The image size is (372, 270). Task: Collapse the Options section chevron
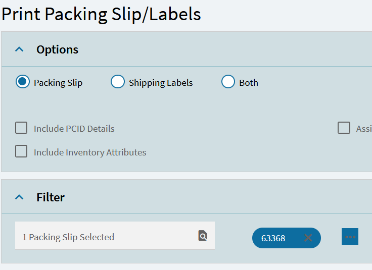[19, 49]
